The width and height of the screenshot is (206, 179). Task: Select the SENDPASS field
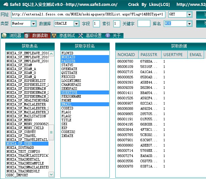pyautogui.click(x=85, y=89)
